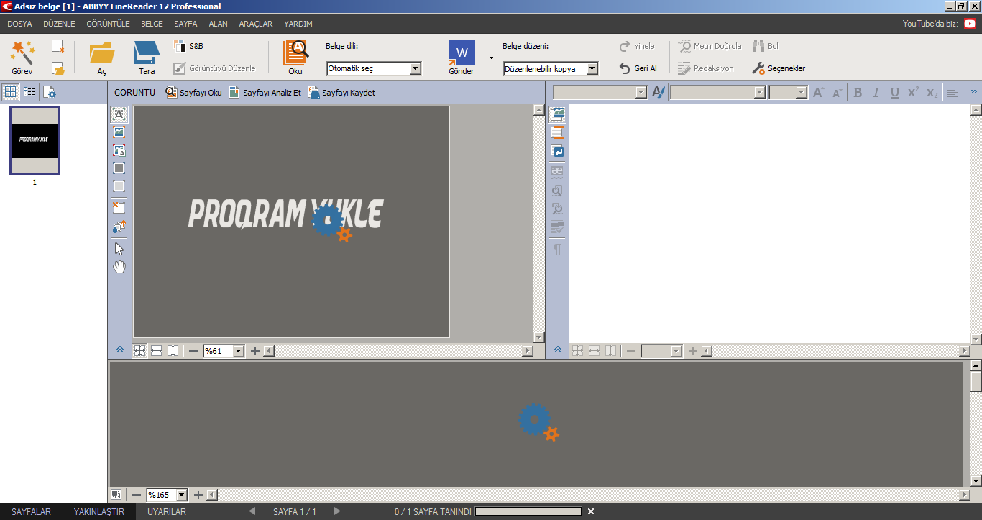Open the Görev task wizard

point(22,58)
